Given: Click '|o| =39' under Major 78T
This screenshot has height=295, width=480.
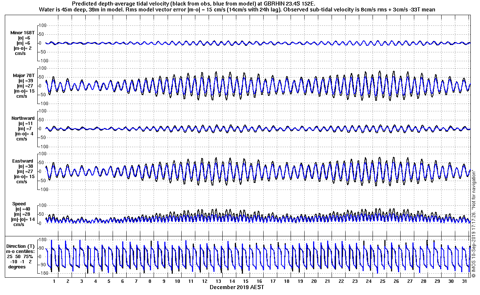Looking at the screenshot, I should pyautogui.click(x=26, y=81).
